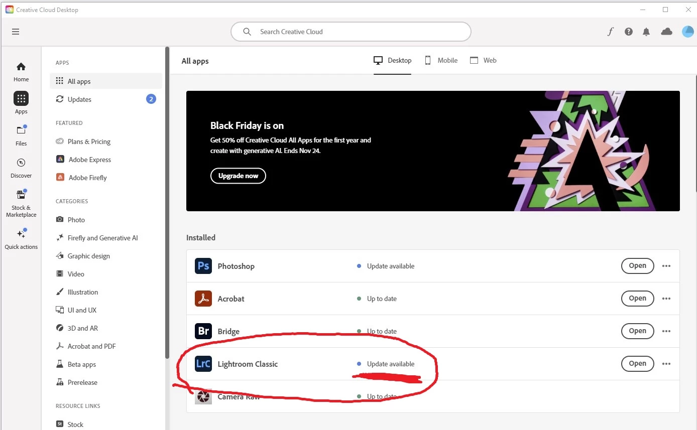
Task: Select All apps in the left panel
Action: [106, 81]
